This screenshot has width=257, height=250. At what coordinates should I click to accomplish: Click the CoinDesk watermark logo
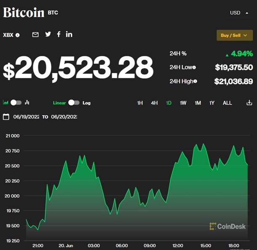click(x=228, y=226)
